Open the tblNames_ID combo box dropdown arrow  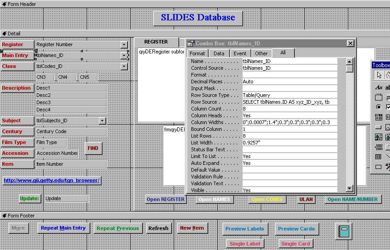(124, 55)
